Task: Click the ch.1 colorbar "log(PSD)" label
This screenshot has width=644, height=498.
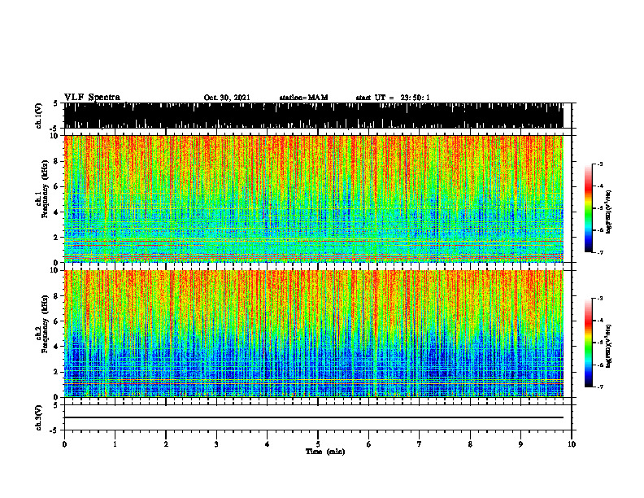Action: point(609,212)
